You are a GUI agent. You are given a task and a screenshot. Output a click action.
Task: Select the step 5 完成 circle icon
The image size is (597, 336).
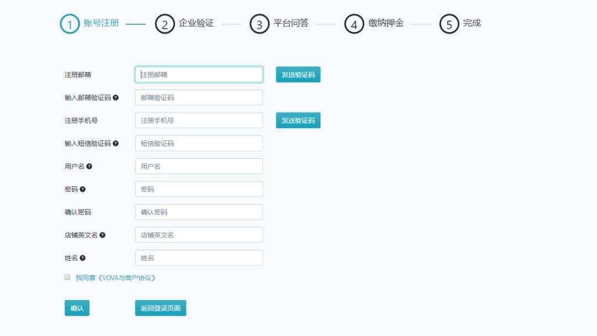tap(448, 24)
